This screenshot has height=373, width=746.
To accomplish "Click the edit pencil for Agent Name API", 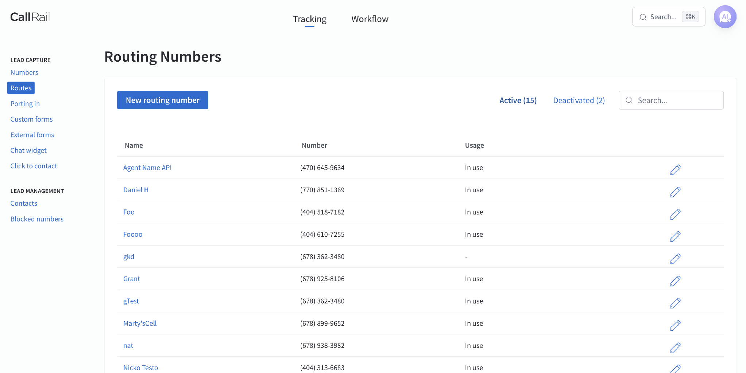I will click(x=675, y=170).
